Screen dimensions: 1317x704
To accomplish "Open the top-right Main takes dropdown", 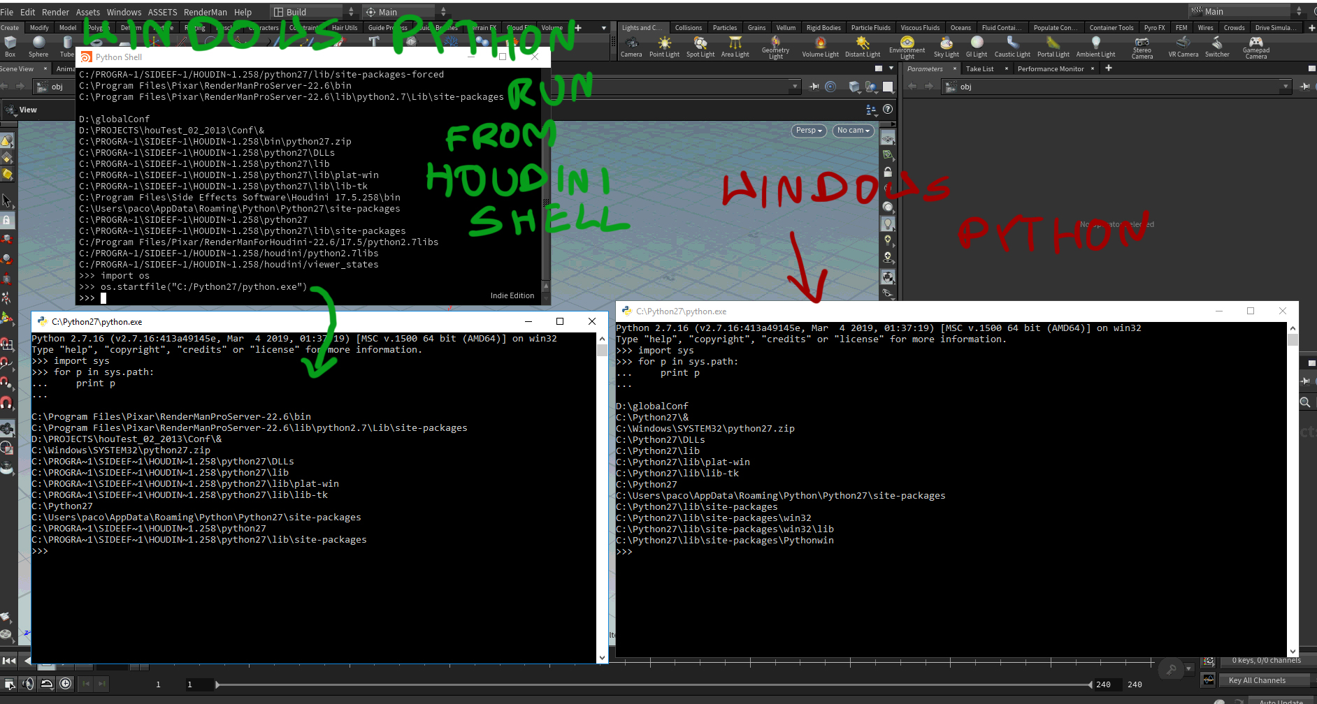I will 1247,11.
